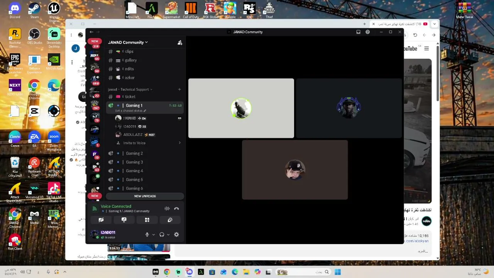Click the Chrome reload button

tap(415, 35)
